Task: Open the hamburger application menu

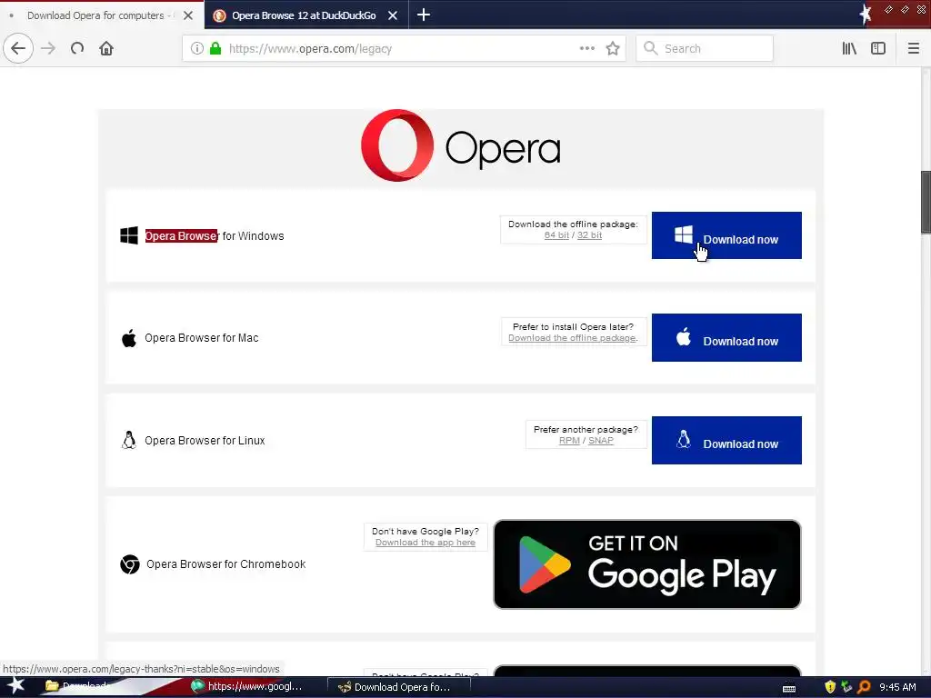Action: coord(913,48)
